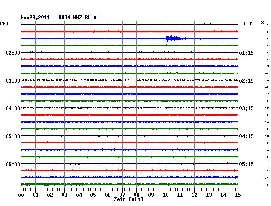Screen dimensions: 271x206
Task: Click the UTC timezone label
Action: click(x=248, y=24)
